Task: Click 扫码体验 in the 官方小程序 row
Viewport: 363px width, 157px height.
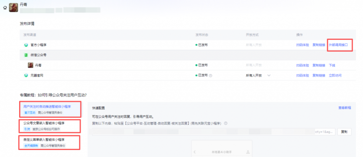Action: [303, 45]
